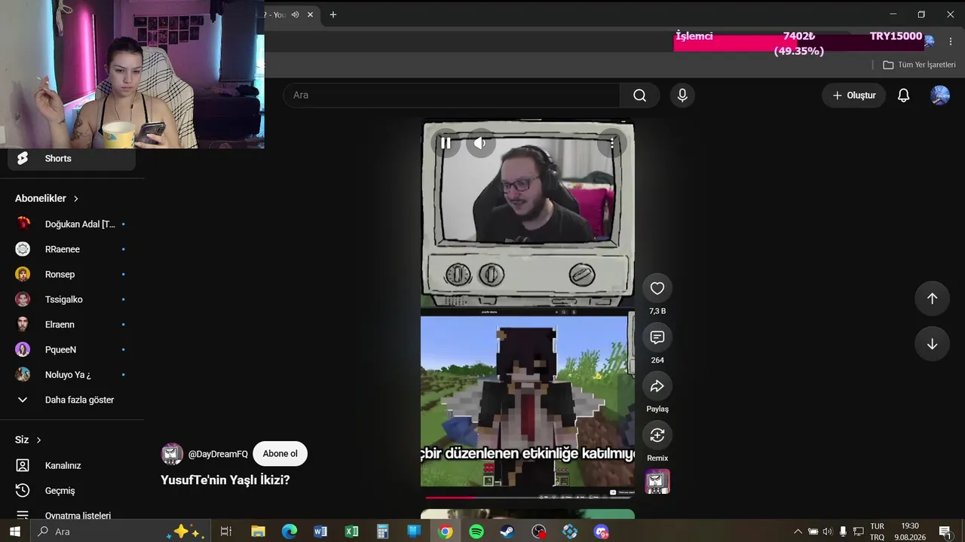Viewport: 965px width, 542px height.
Task: Open Chrome three-dot menu
Action: 951,41
